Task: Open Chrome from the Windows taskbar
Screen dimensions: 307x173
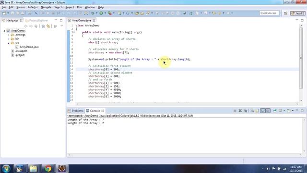Action: (48, 169)
